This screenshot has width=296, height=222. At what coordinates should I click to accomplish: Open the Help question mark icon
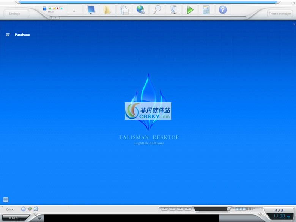point(223,9)
